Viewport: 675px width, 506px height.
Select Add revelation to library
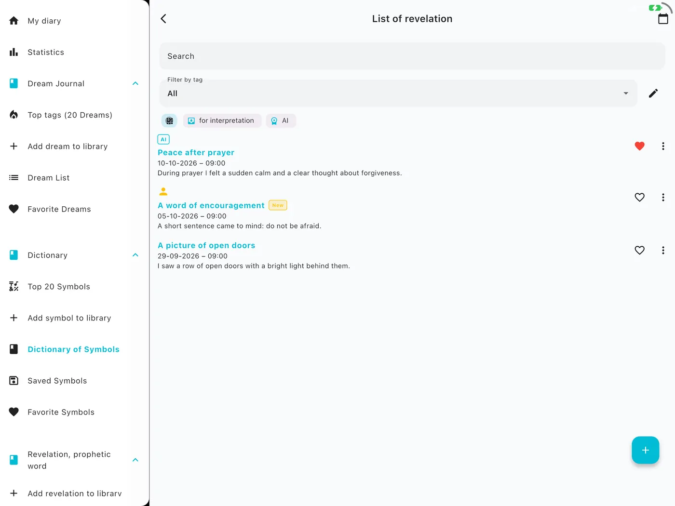pos(75,493)
